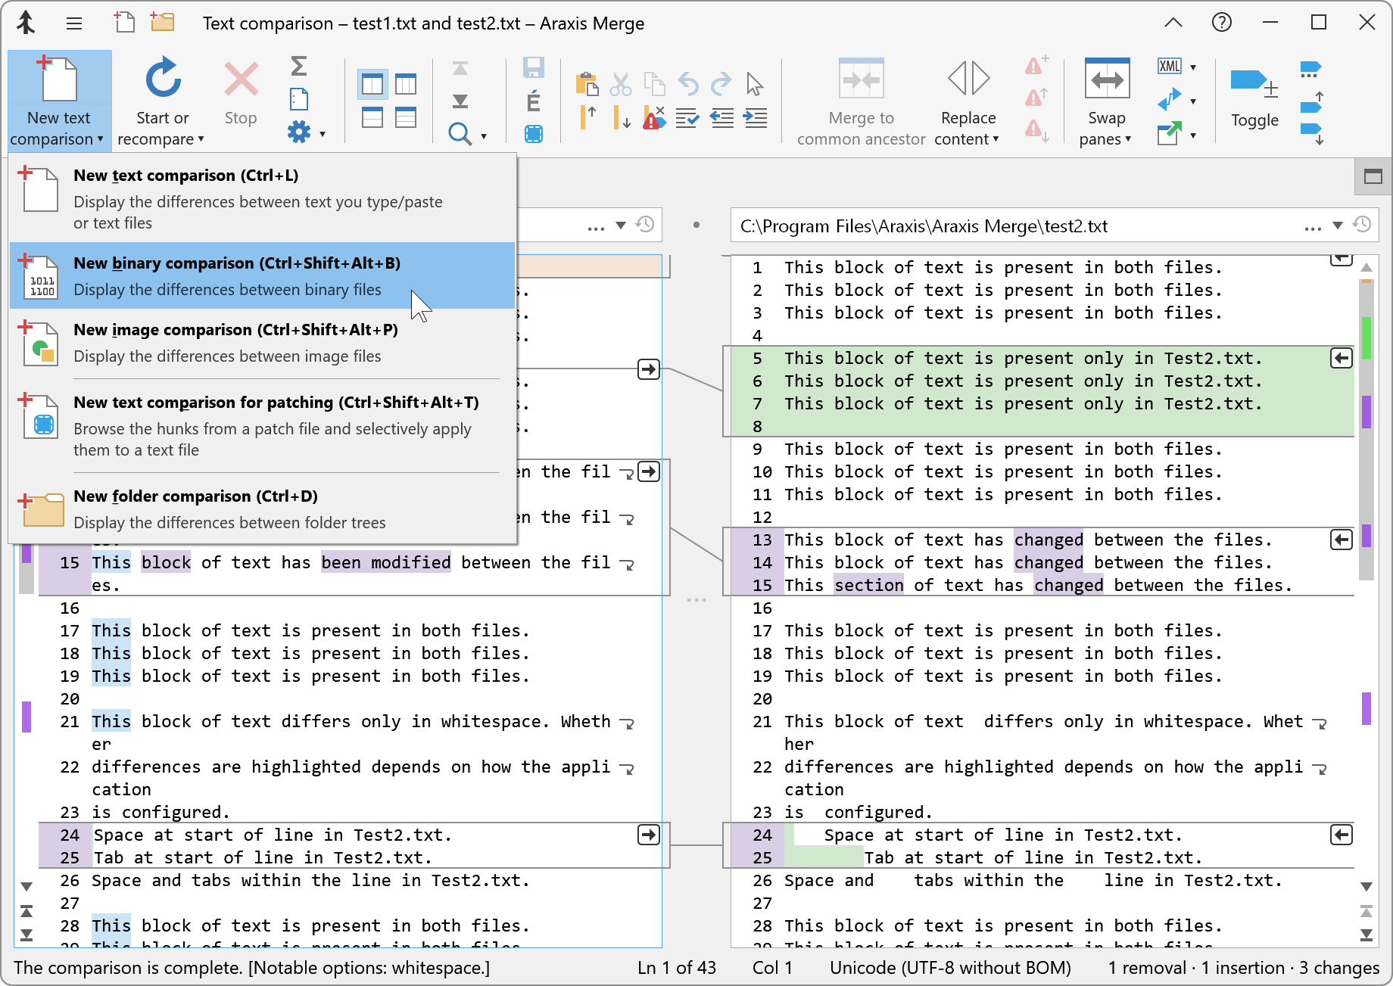Select the three-column pane layout
Viewport: 1393px width, 986px height.
point(406,84)
